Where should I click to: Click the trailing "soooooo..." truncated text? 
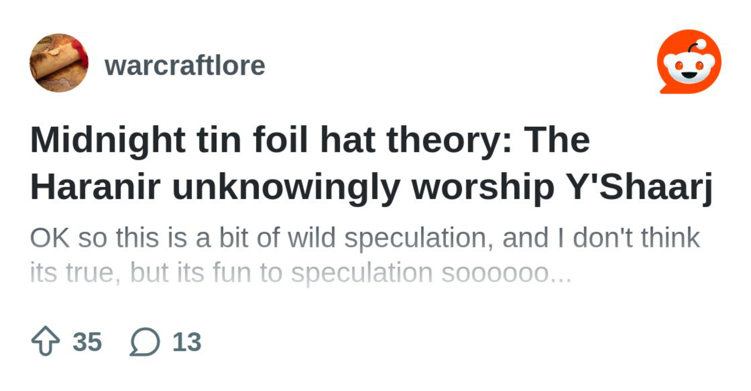(506, 272)
